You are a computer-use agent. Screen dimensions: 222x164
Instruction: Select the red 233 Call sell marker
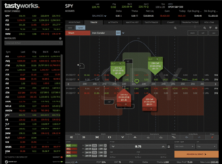(x=149, y=102)
